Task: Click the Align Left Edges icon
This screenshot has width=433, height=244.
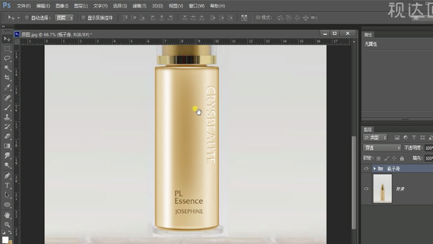Action: click(x=153, y=18)
